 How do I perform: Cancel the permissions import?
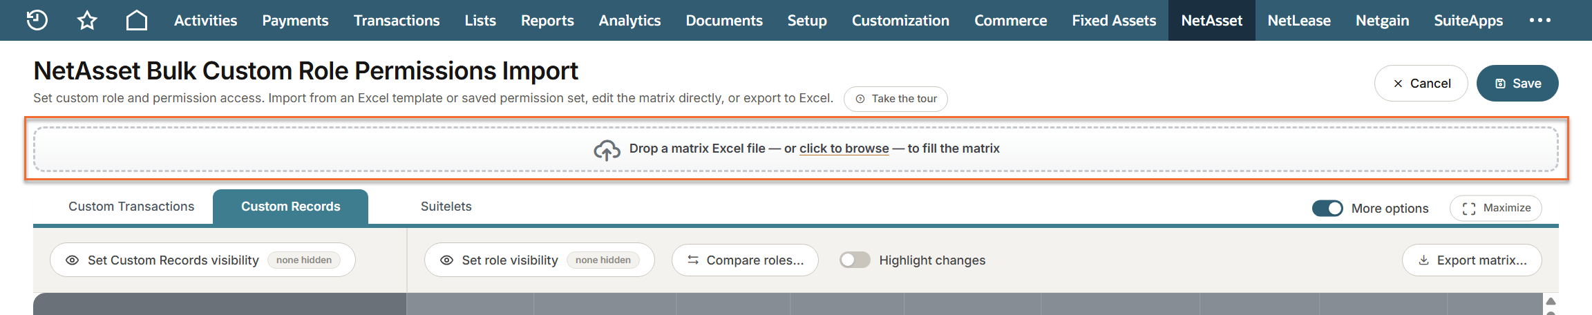(x=1421, y=84)
